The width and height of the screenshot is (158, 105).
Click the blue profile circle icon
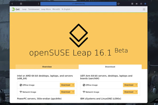coord(145,4)
